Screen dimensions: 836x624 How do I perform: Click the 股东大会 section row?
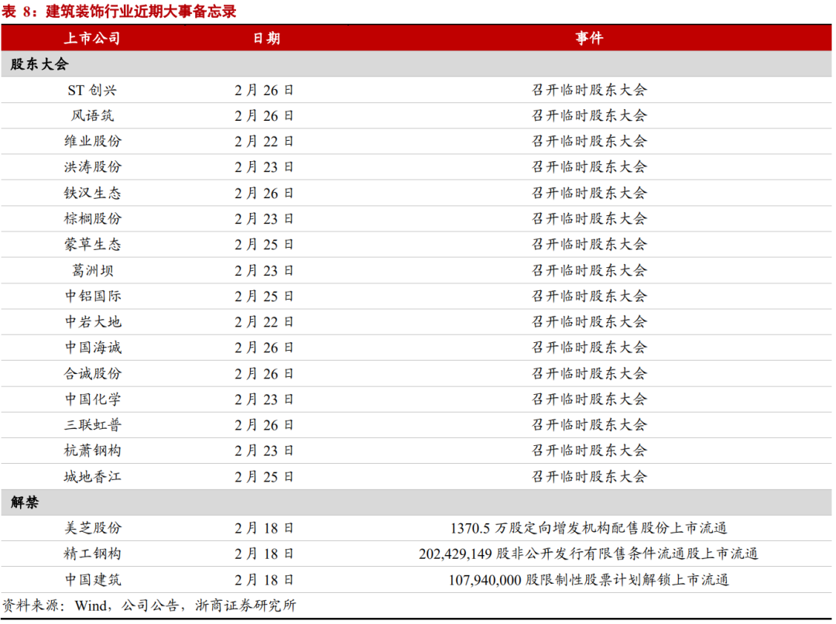point(416,64)
